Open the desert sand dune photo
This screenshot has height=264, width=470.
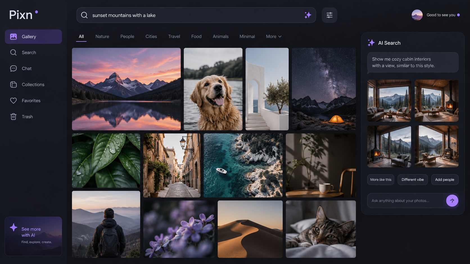[250, 229]
